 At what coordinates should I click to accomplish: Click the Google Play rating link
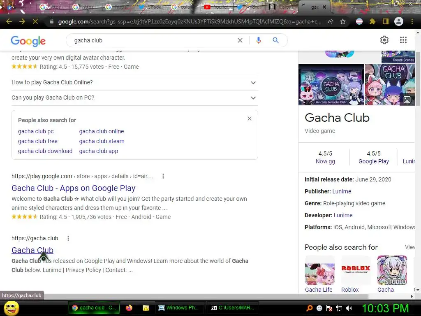point(374,161)
